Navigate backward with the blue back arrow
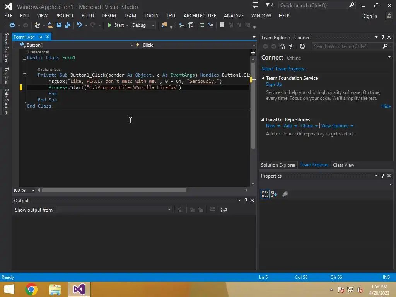396x297 pixels. coord(12,25)
